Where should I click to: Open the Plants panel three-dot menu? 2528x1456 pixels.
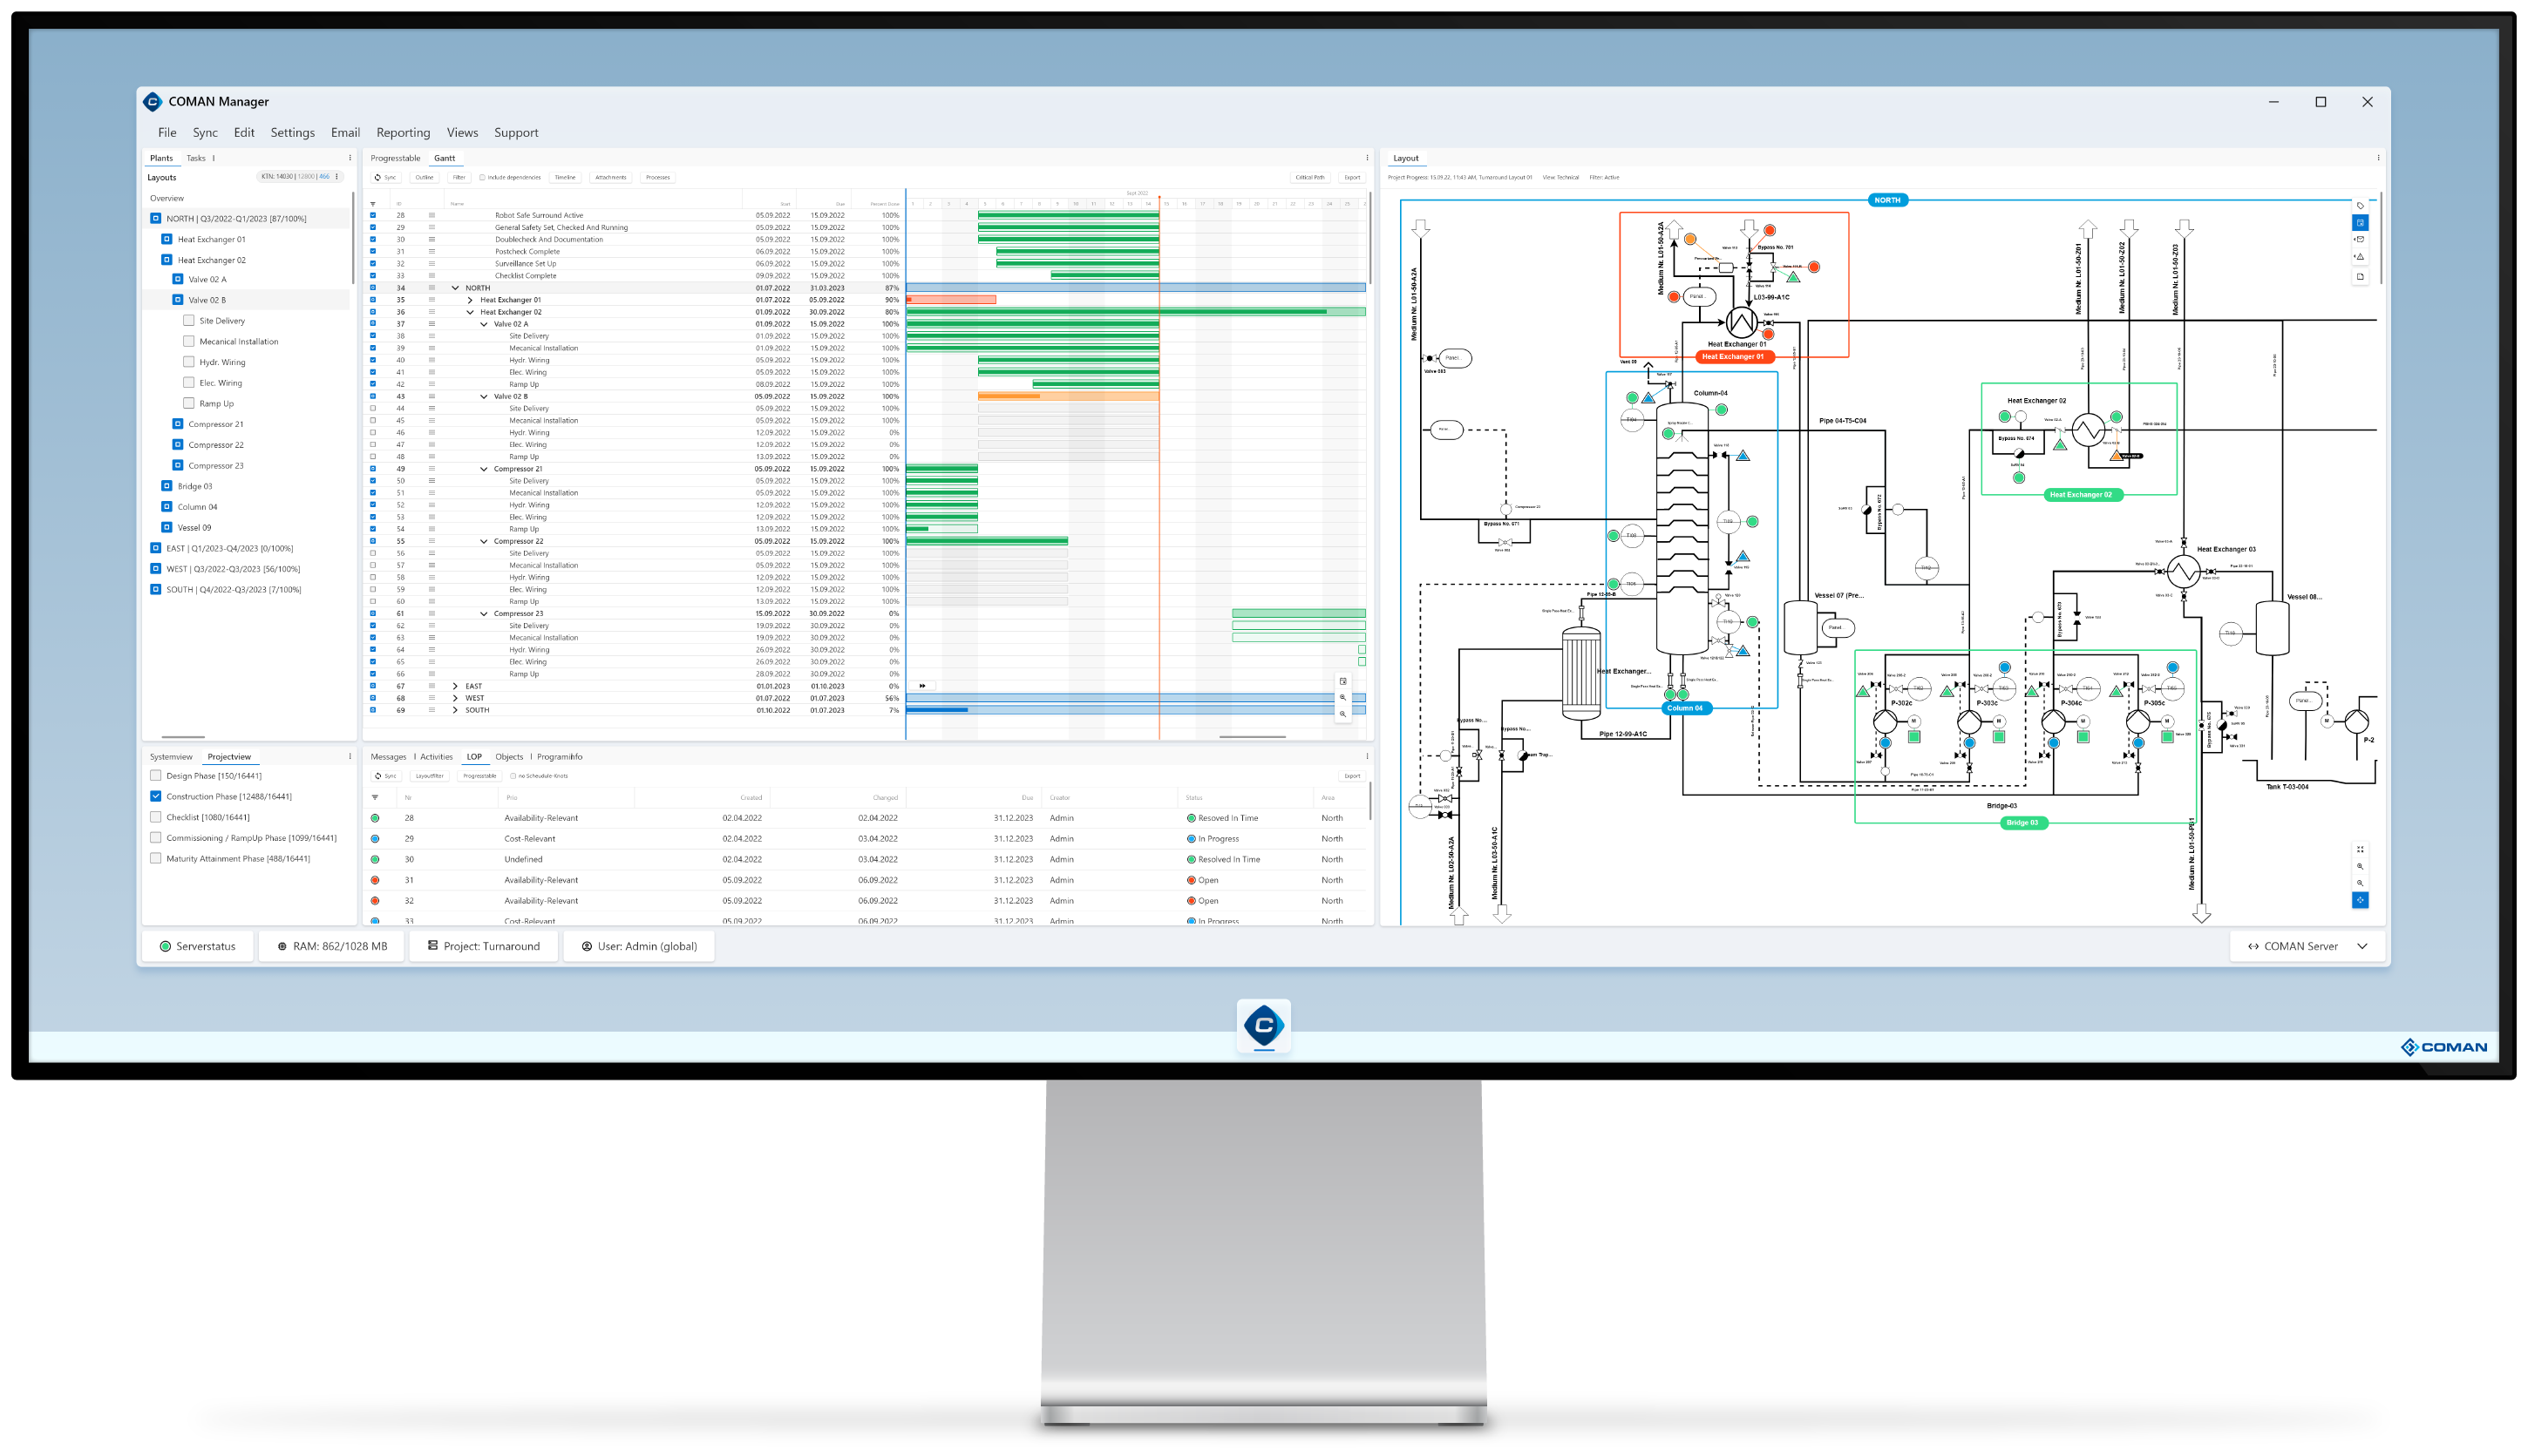coord(350,158)
